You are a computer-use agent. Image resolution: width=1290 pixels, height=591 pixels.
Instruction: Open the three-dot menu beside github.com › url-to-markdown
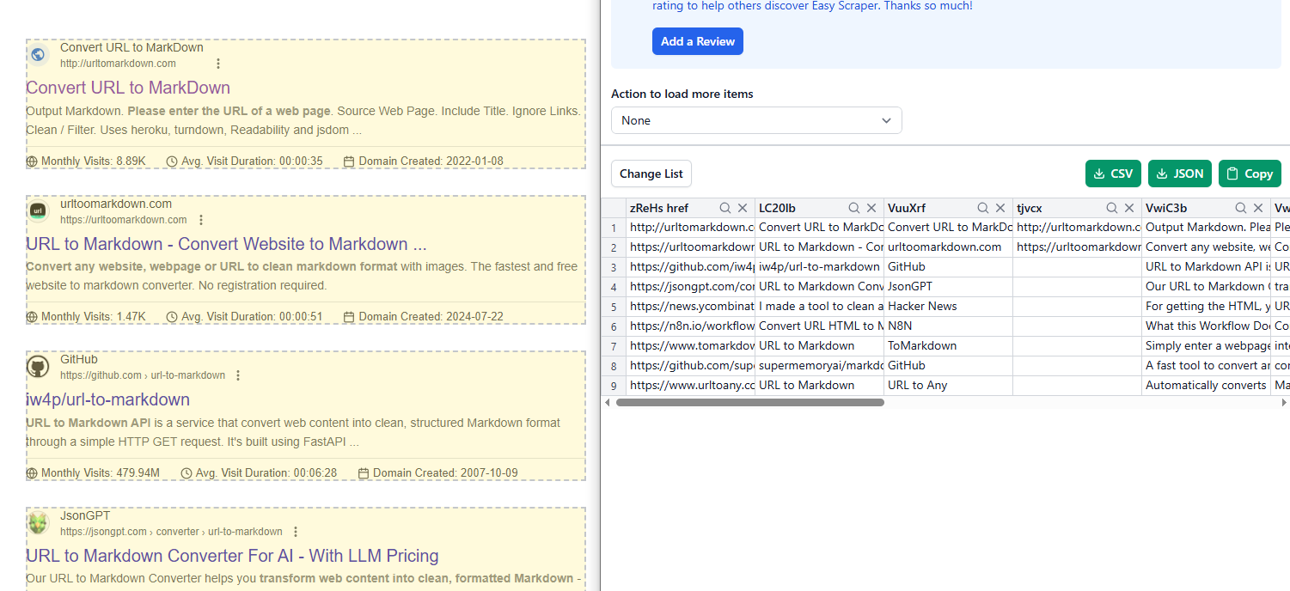238,375
